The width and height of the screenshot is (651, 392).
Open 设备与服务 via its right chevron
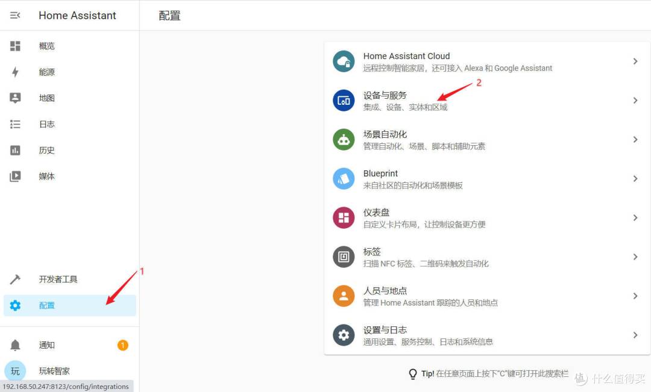tap(635, 101)
